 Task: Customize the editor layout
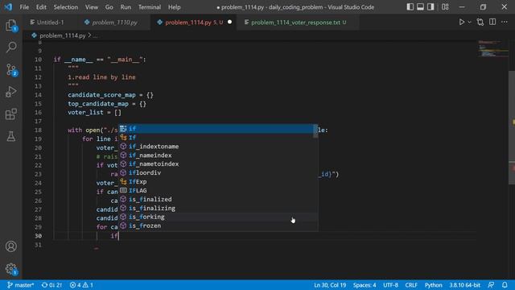445,7
